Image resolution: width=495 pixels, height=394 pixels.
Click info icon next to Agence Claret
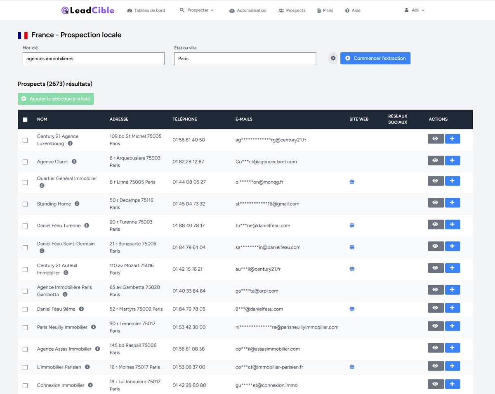point(74,162)
